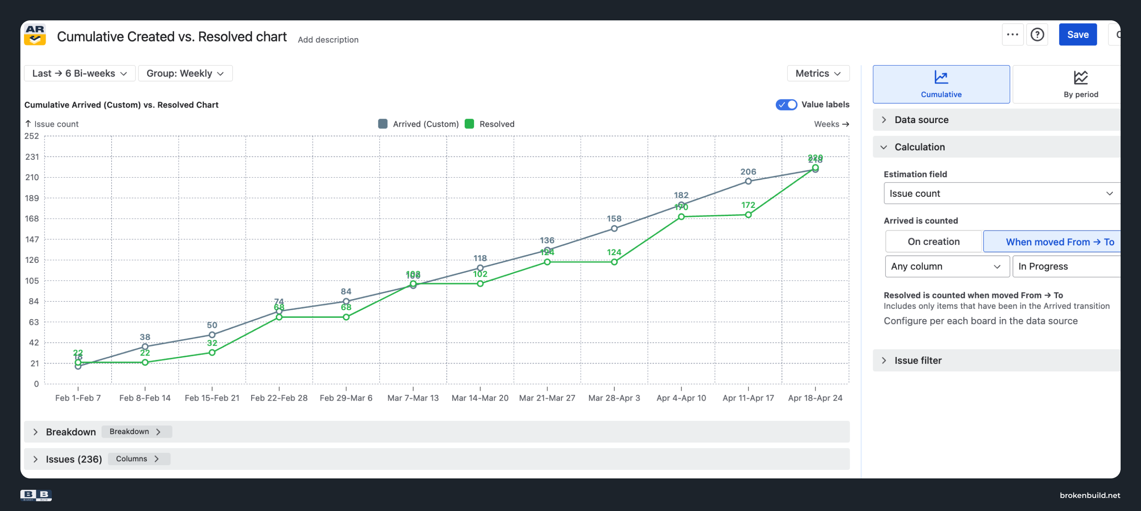Click the Resolved 32 data point
Image resolution: width=1141 pixels, height=511 pixels.
click(212, 352)
